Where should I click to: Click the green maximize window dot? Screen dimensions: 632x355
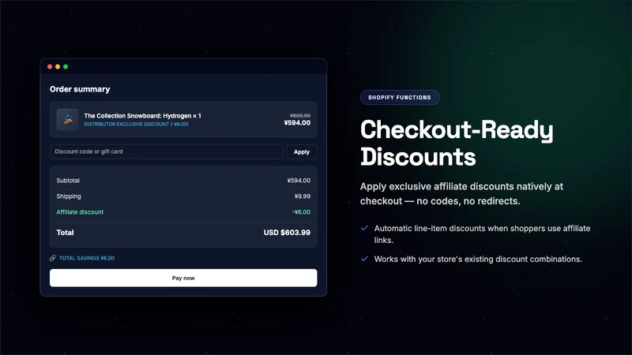(x=66, y=67)
